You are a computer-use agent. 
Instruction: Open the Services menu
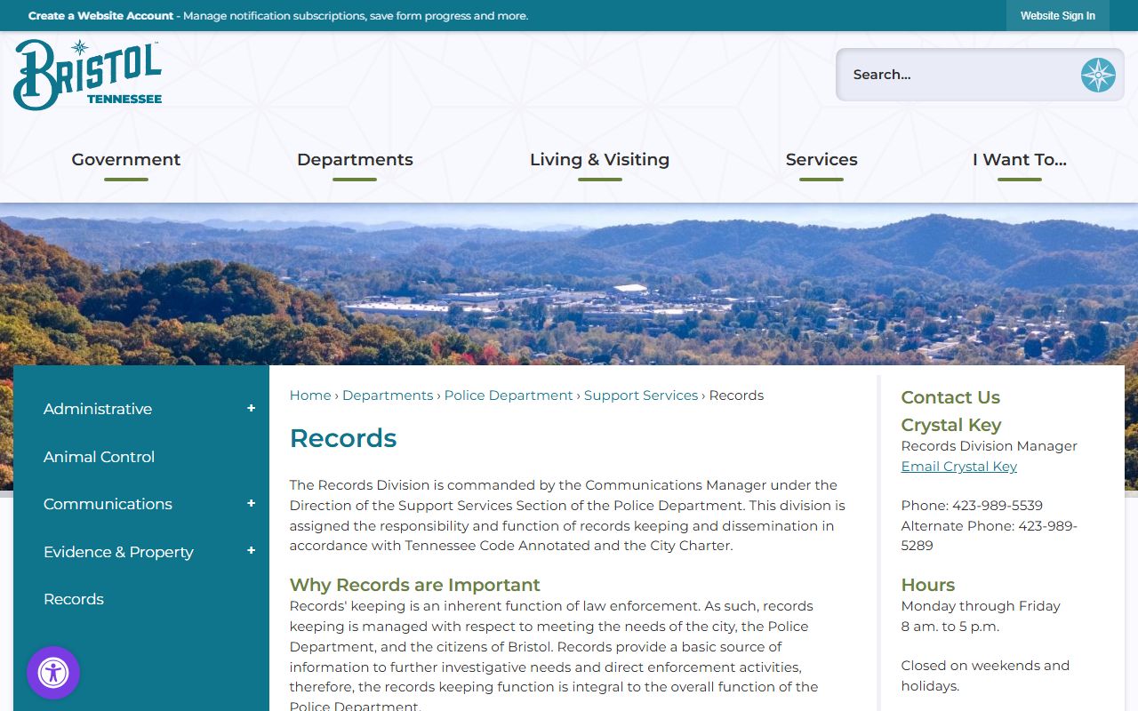(x=821, y=160)
